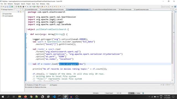This screenshot has width=177, height=99.
Task: Click Open Console icon in Console view
Action: coord(167,85)
